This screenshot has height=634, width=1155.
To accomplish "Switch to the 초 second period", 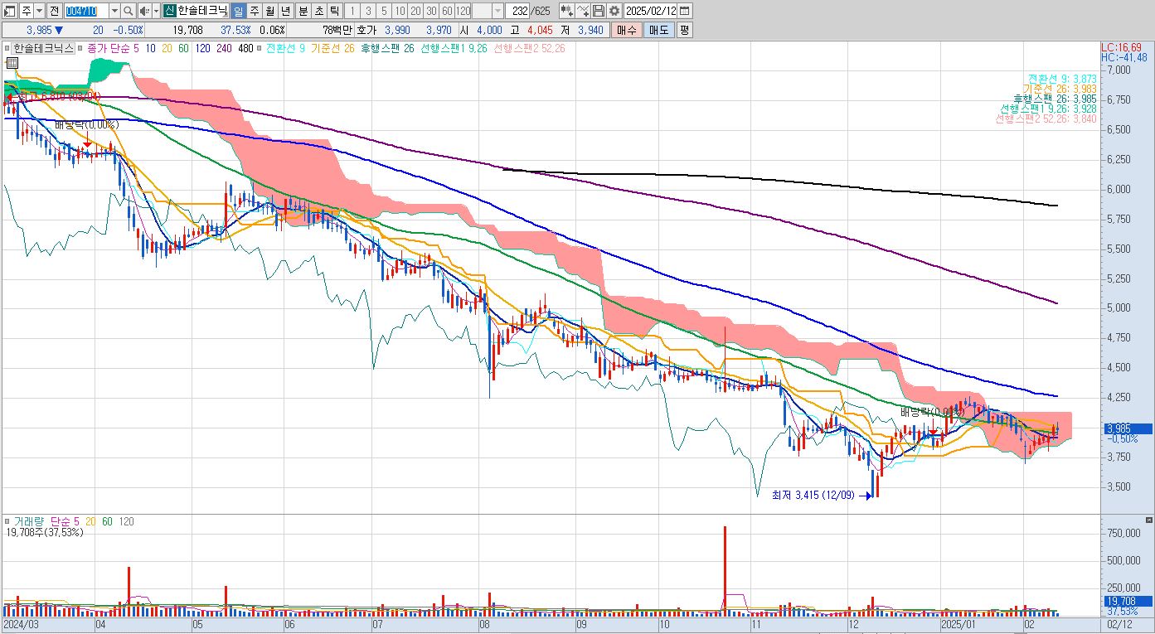I will [318, 11].
